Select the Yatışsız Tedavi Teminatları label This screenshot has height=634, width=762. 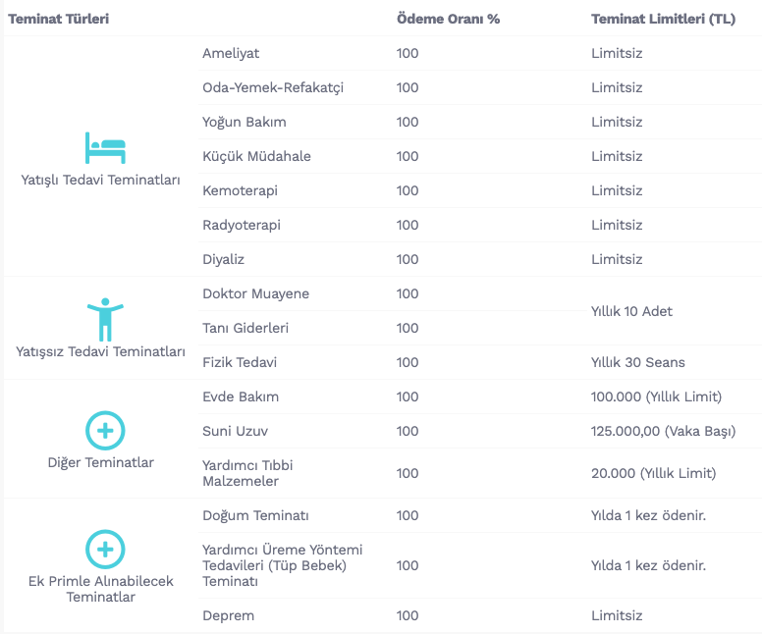coord(100,351)
